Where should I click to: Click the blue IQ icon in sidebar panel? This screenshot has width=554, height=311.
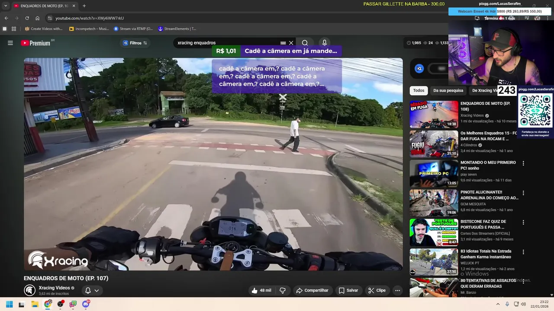[419, 69]
